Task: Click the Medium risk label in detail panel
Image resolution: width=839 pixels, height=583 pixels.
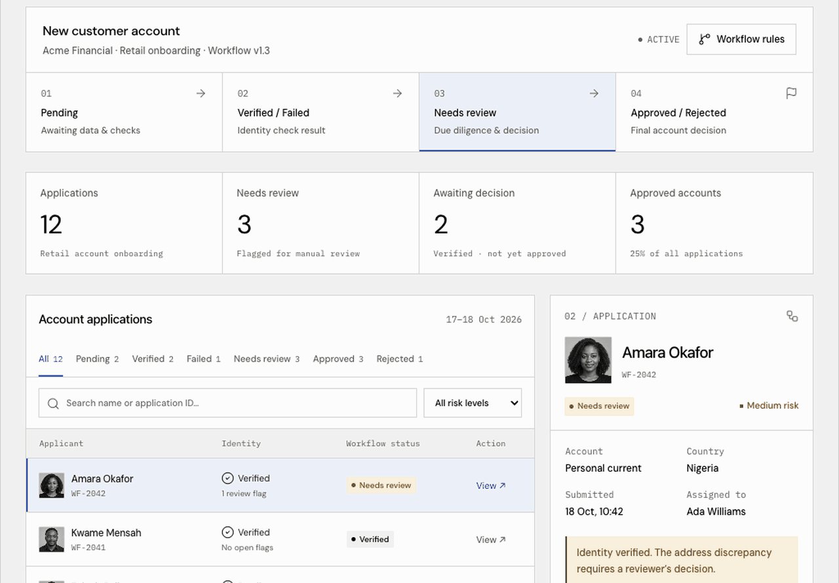Action: (x=769, y=406)
